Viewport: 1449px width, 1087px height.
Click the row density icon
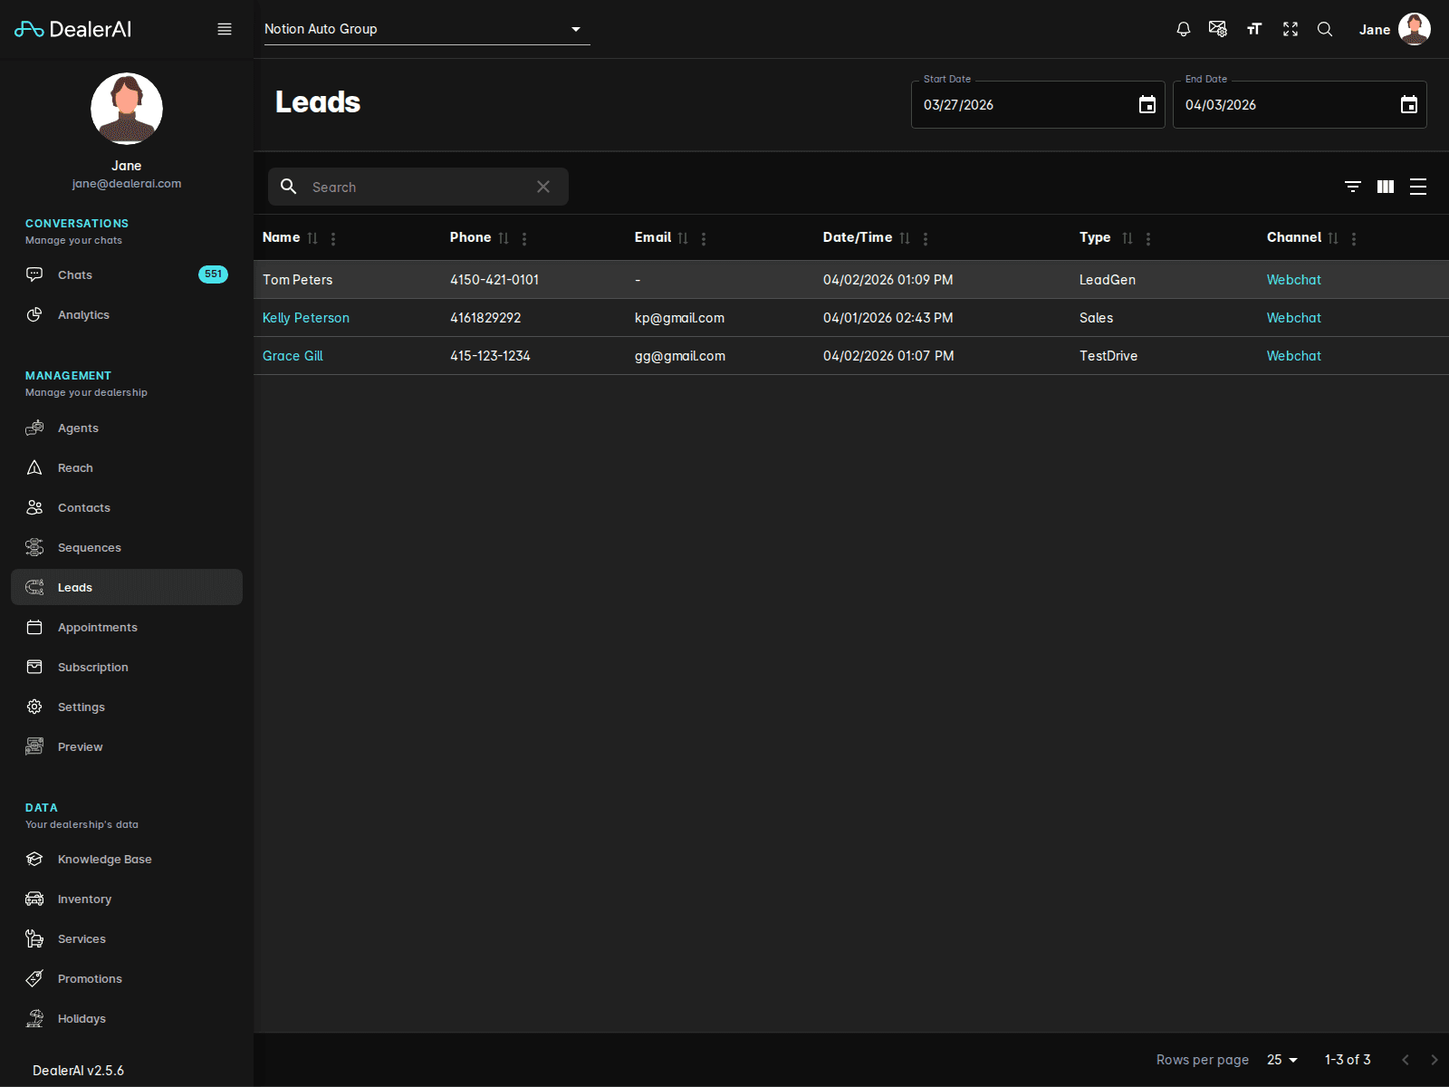coord(1418,187)
